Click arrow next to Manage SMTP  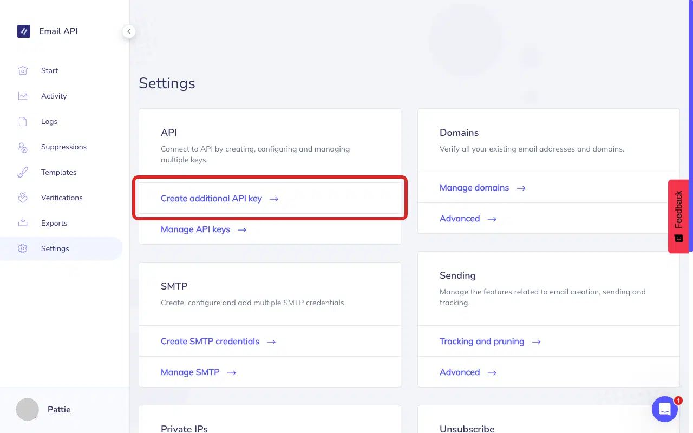pos(231,373)
